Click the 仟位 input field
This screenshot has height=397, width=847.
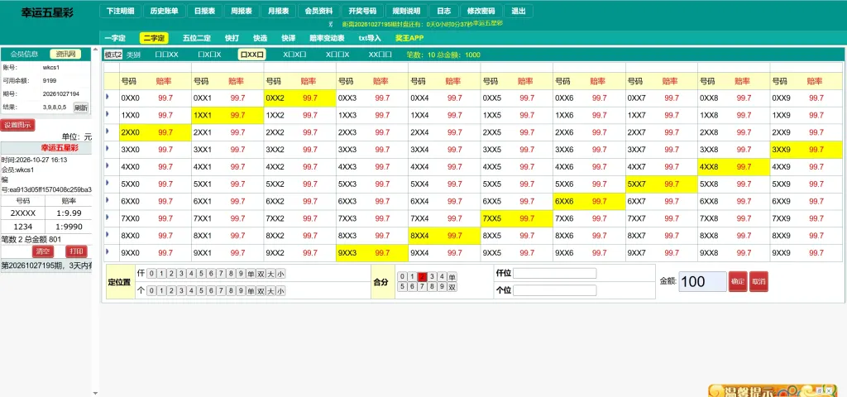tap(555, 273)
